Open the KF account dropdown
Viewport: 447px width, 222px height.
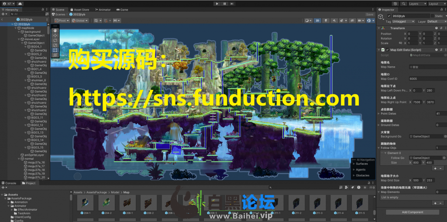pos(9,3)
